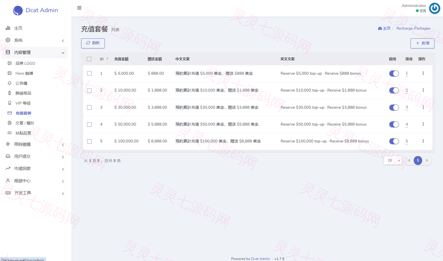Edit sort order value for $10,000.00 row
The height and width of the screenshot is (261, 443).
tap(407, 90)
